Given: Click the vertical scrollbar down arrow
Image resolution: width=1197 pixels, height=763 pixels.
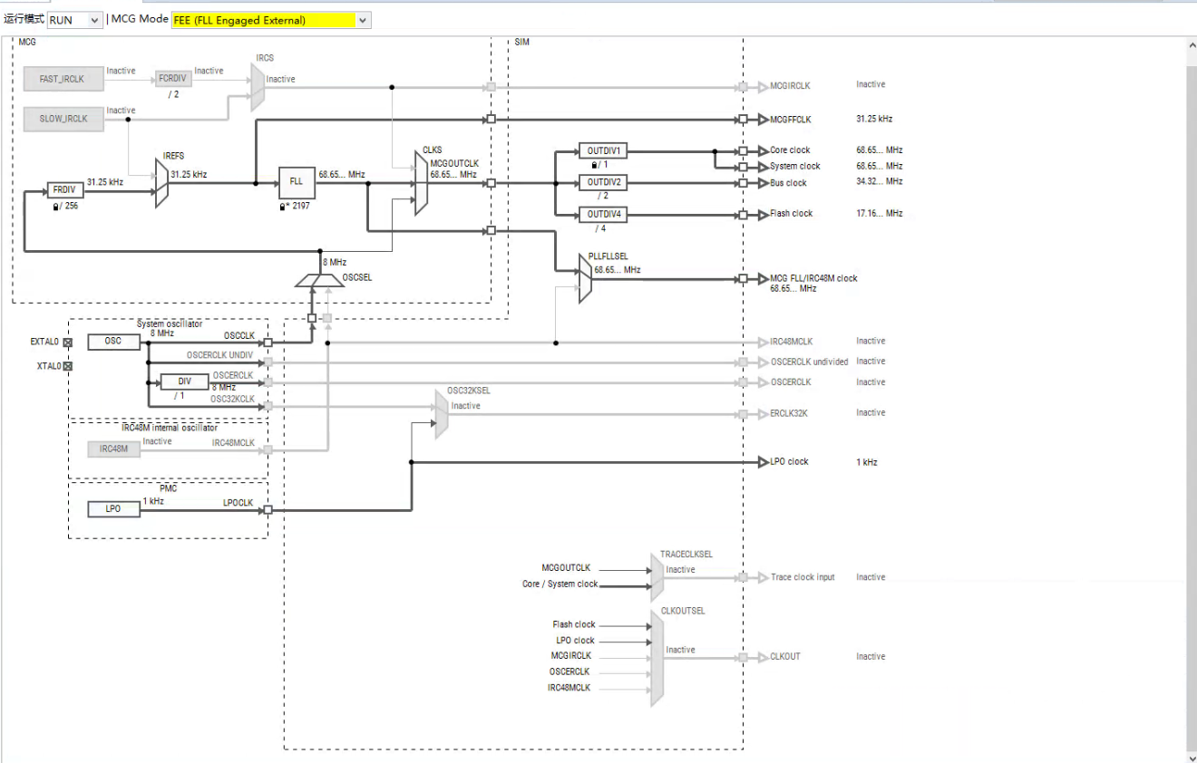Looking at the screenshot, I should [1191, 758].
